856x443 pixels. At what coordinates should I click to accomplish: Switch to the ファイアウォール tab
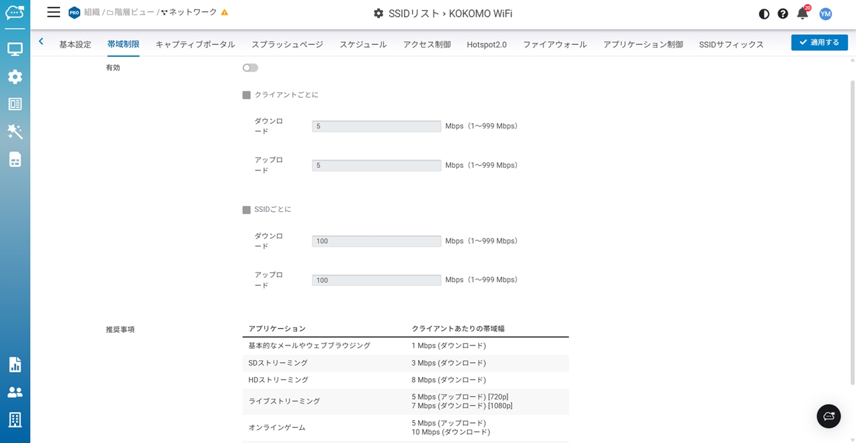pos(554,44)
